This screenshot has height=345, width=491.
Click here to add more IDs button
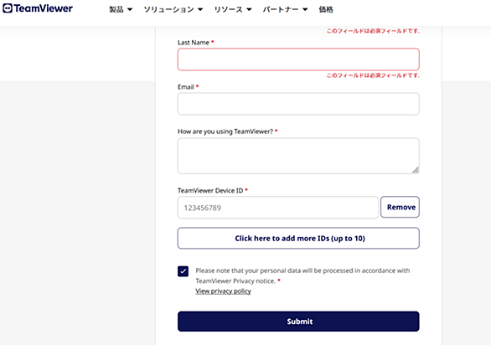coord(298,239)
